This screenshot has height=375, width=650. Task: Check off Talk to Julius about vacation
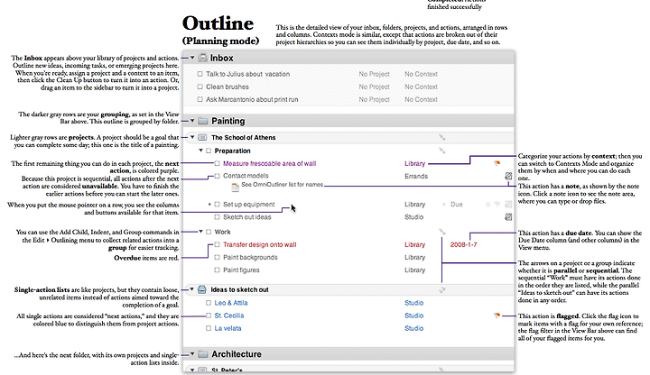point(200,74)
